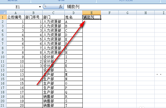Click name cell T in row 21
The width and height of the screenshot is (166, 108).
(74, 105)
